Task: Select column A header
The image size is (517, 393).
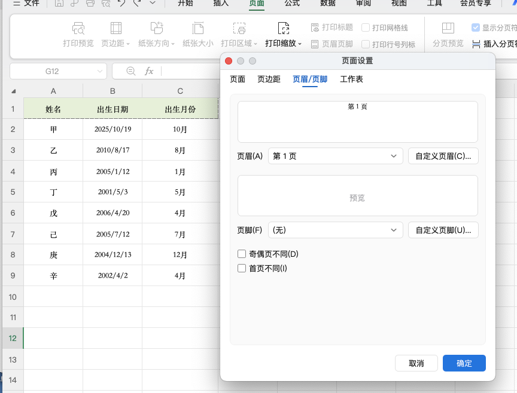Action: coord(53,91)
